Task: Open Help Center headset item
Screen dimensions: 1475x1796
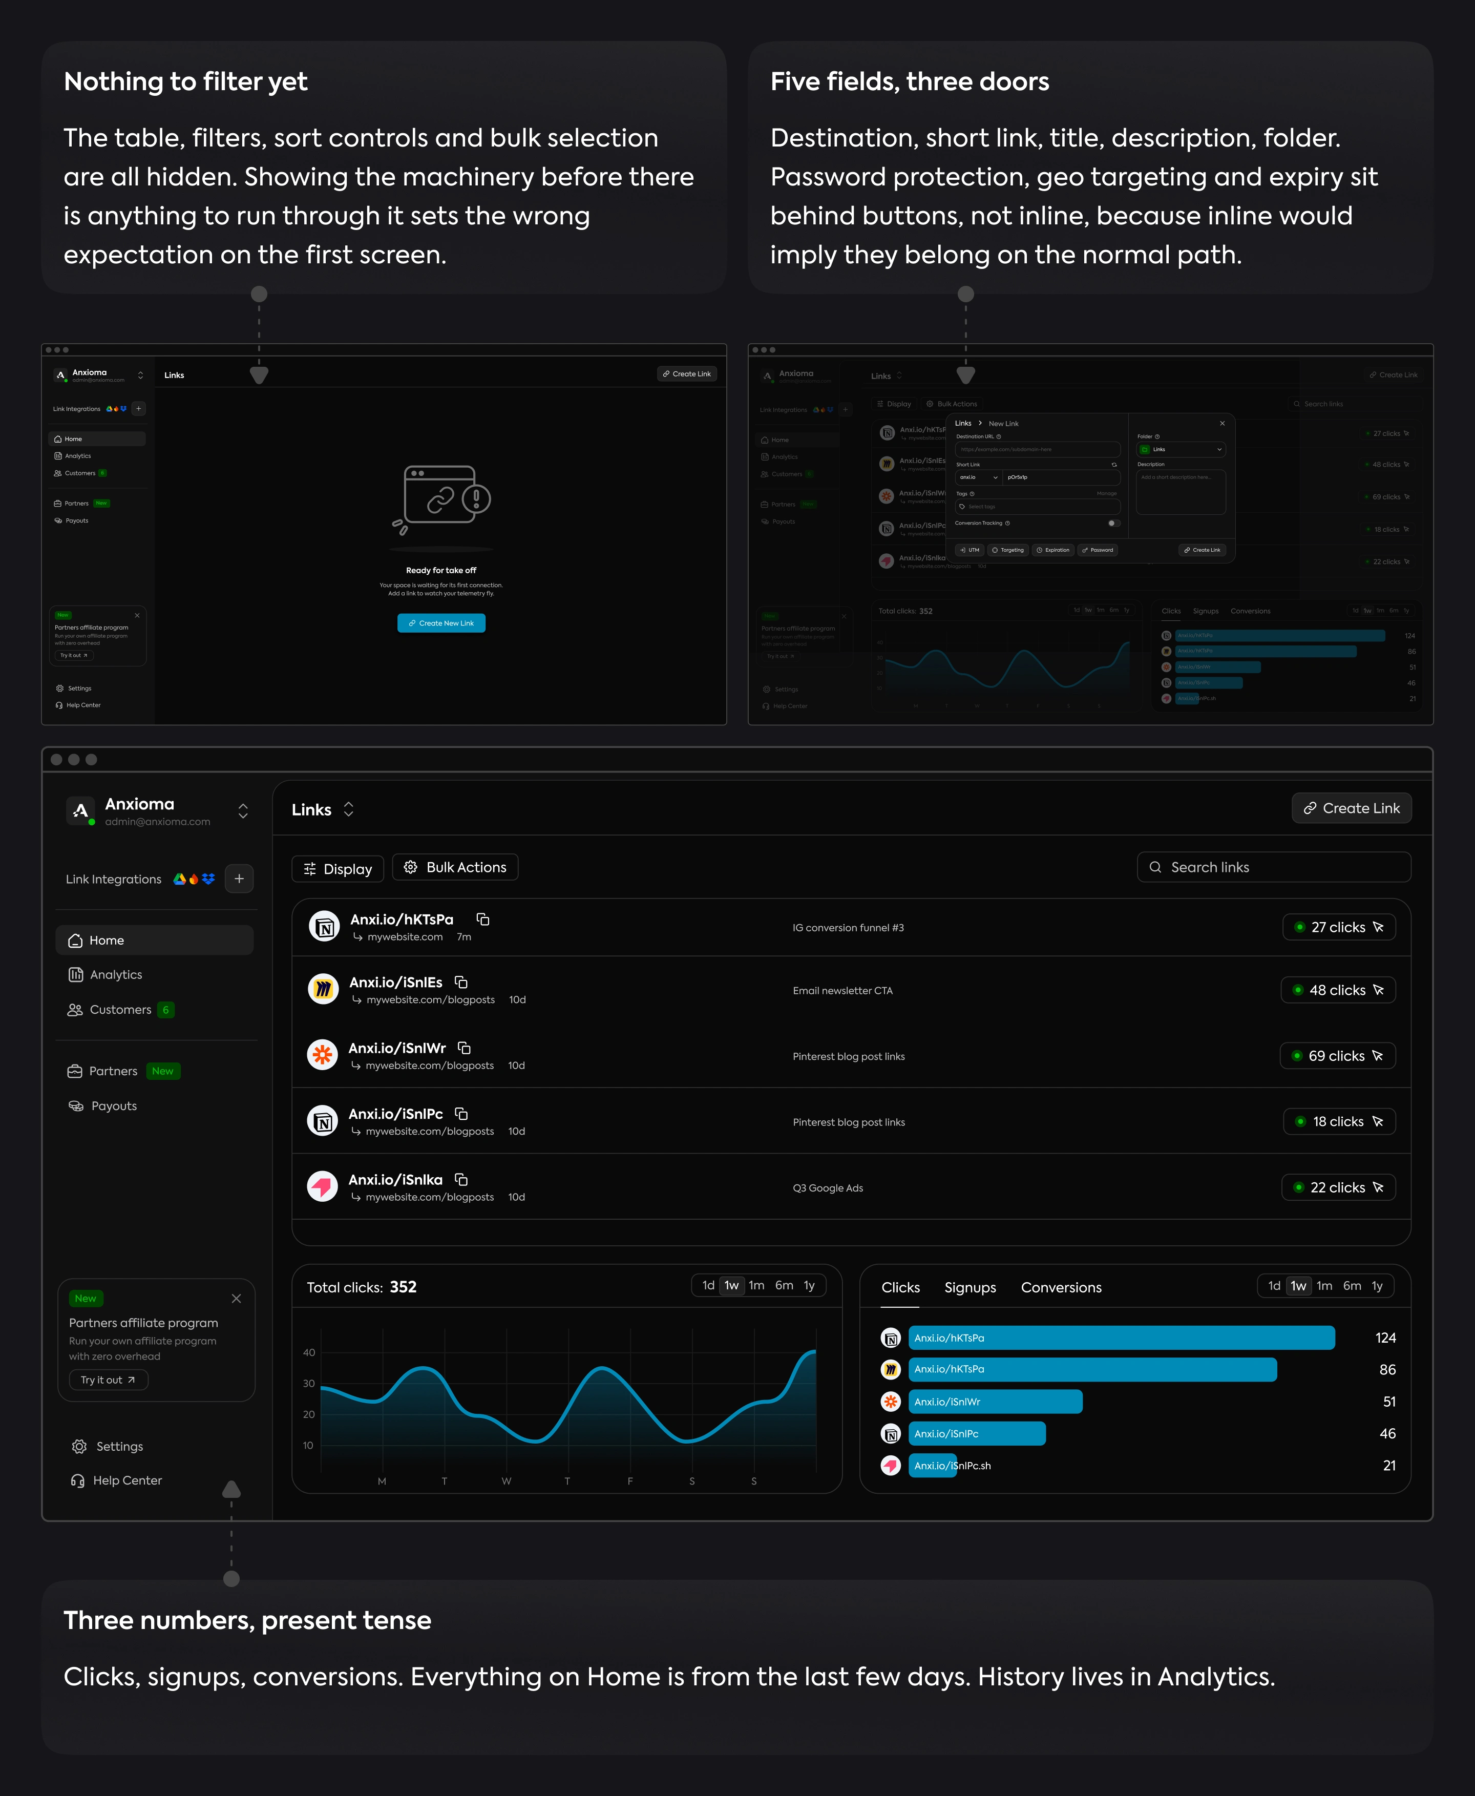Action: pos(116,1480)
